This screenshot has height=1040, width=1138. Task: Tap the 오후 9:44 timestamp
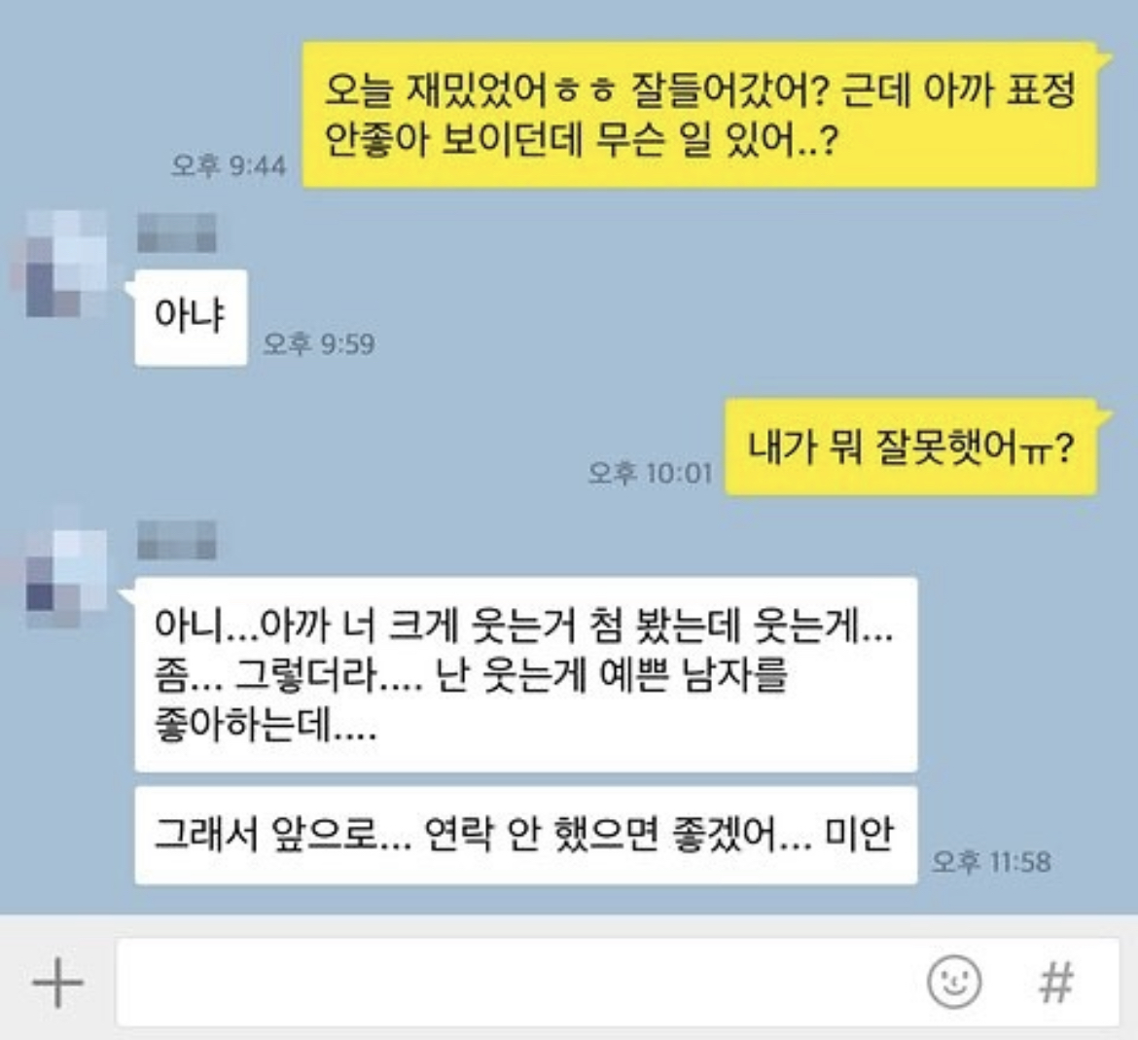click(x=229, y=165)
